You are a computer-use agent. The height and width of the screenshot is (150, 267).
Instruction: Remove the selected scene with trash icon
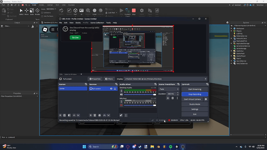(65, 115)
